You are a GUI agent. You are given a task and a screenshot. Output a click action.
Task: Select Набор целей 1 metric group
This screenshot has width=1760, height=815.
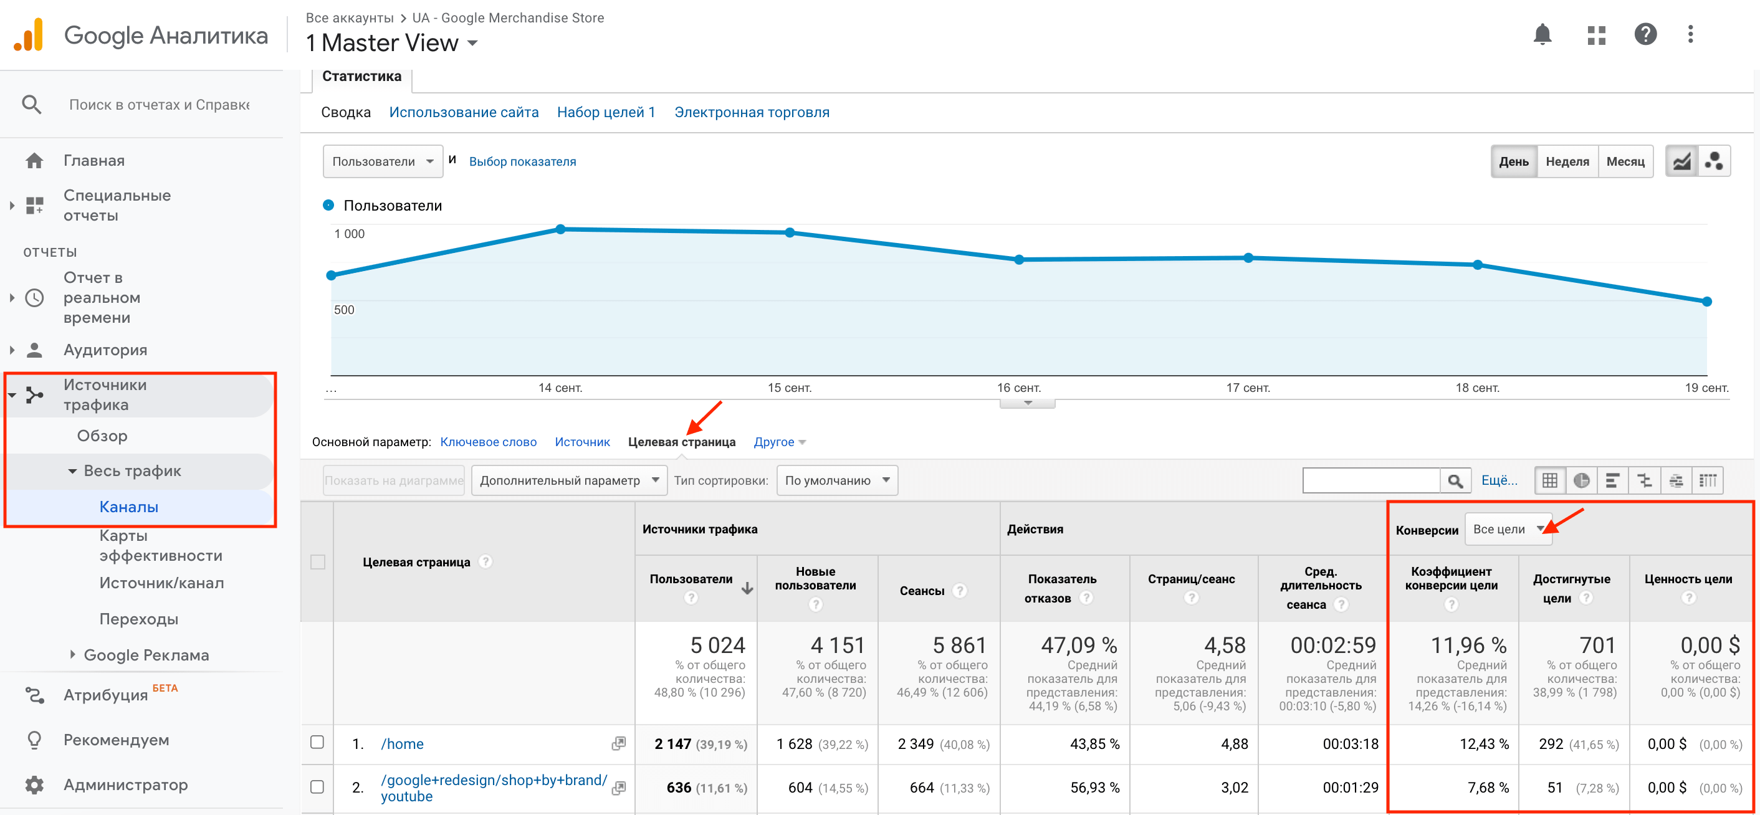coord(606,113)
